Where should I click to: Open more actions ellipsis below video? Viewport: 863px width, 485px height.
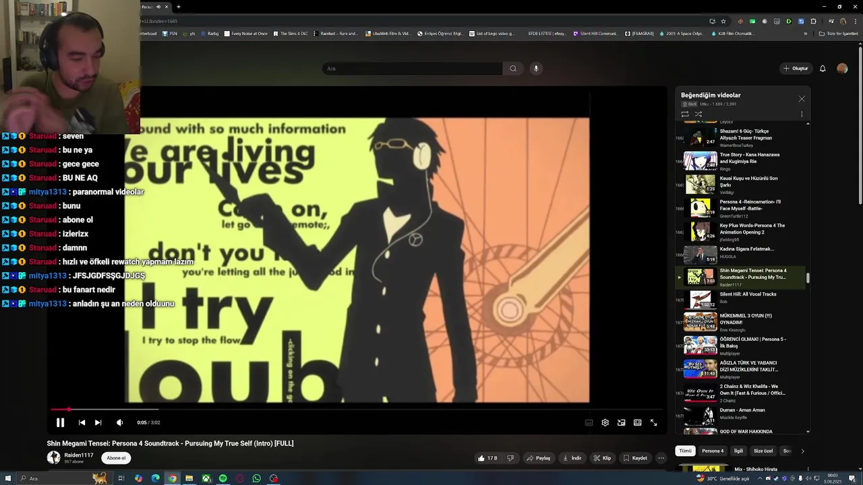[661, 458]
